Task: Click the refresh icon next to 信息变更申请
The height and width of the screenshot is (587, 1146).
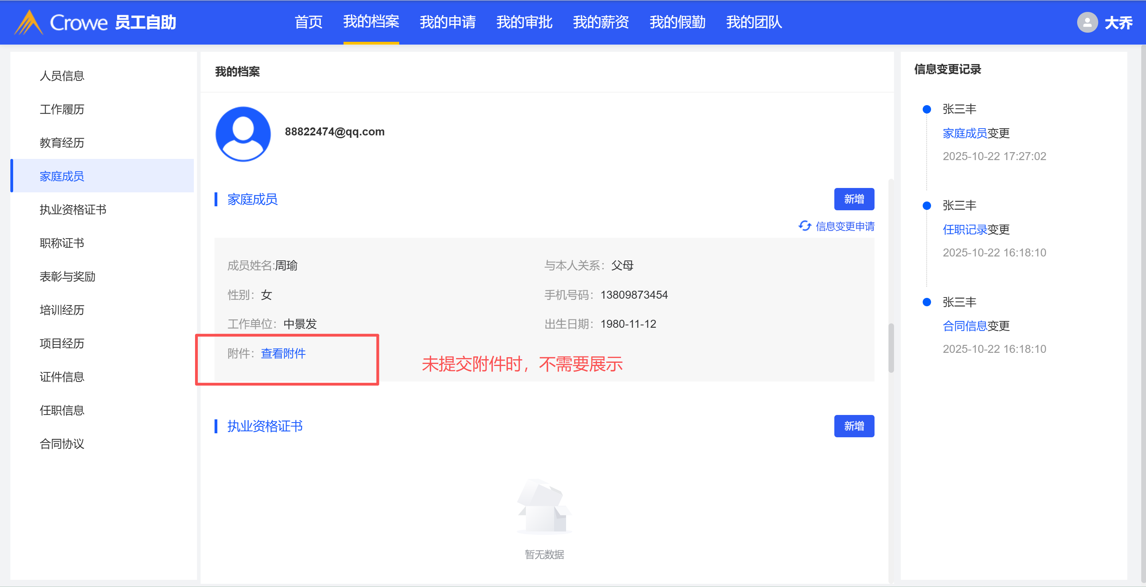Action: (804, 226)
